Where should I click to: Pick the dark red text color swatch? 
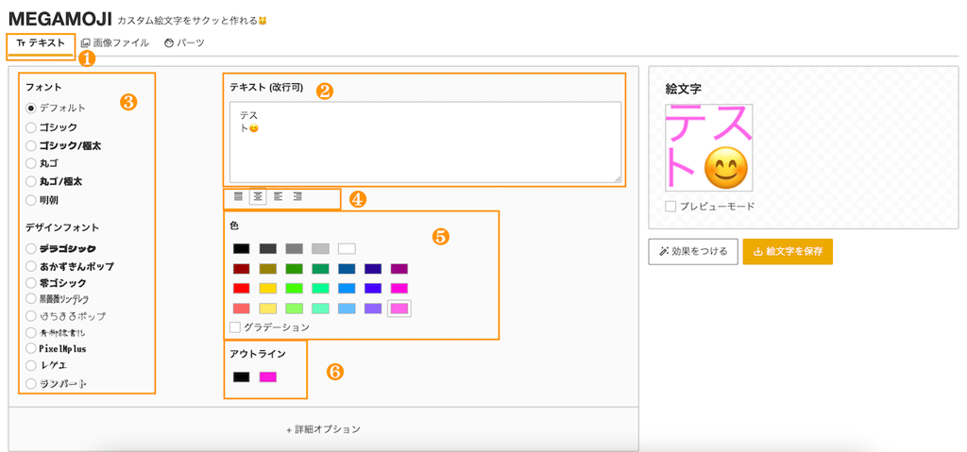point(241,269)
